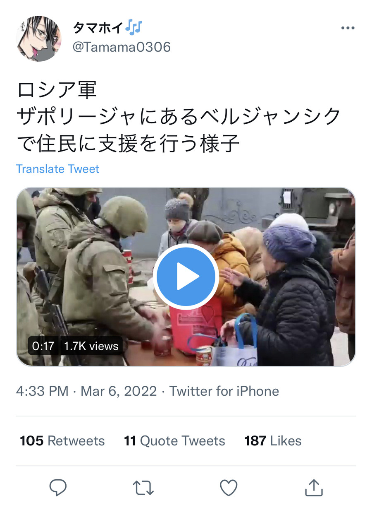Open the @Tamama0306 handle
This screenshot has width=372, height=510.
point(122,47)
